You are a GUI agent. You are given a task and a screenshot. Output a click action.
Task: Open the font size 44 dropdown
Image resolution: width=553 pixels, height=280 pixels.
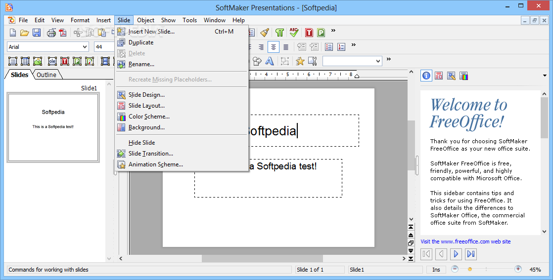104,47
